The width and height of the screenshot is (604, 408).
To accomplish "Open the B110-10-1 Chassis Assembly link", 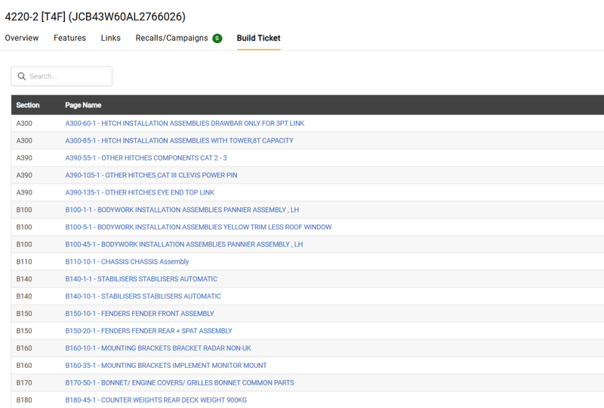I will point(127,262).
